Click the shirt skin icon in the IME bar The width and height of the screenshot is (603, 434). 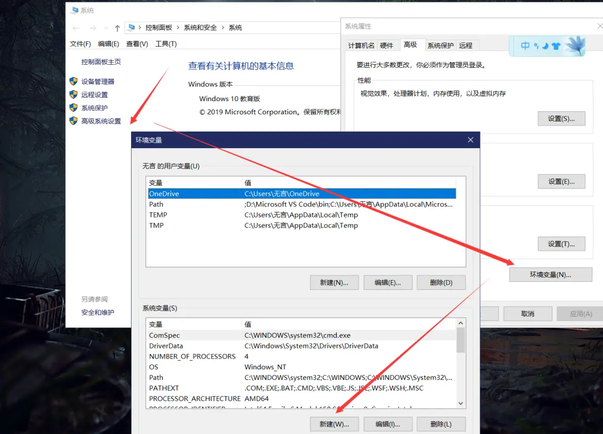coord(555,46)
